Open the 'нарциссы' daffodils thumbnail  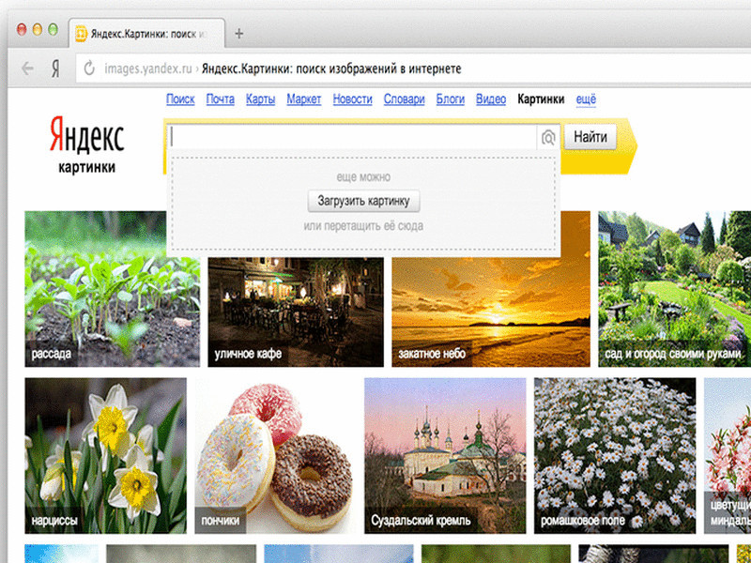(x=106, y=456)
